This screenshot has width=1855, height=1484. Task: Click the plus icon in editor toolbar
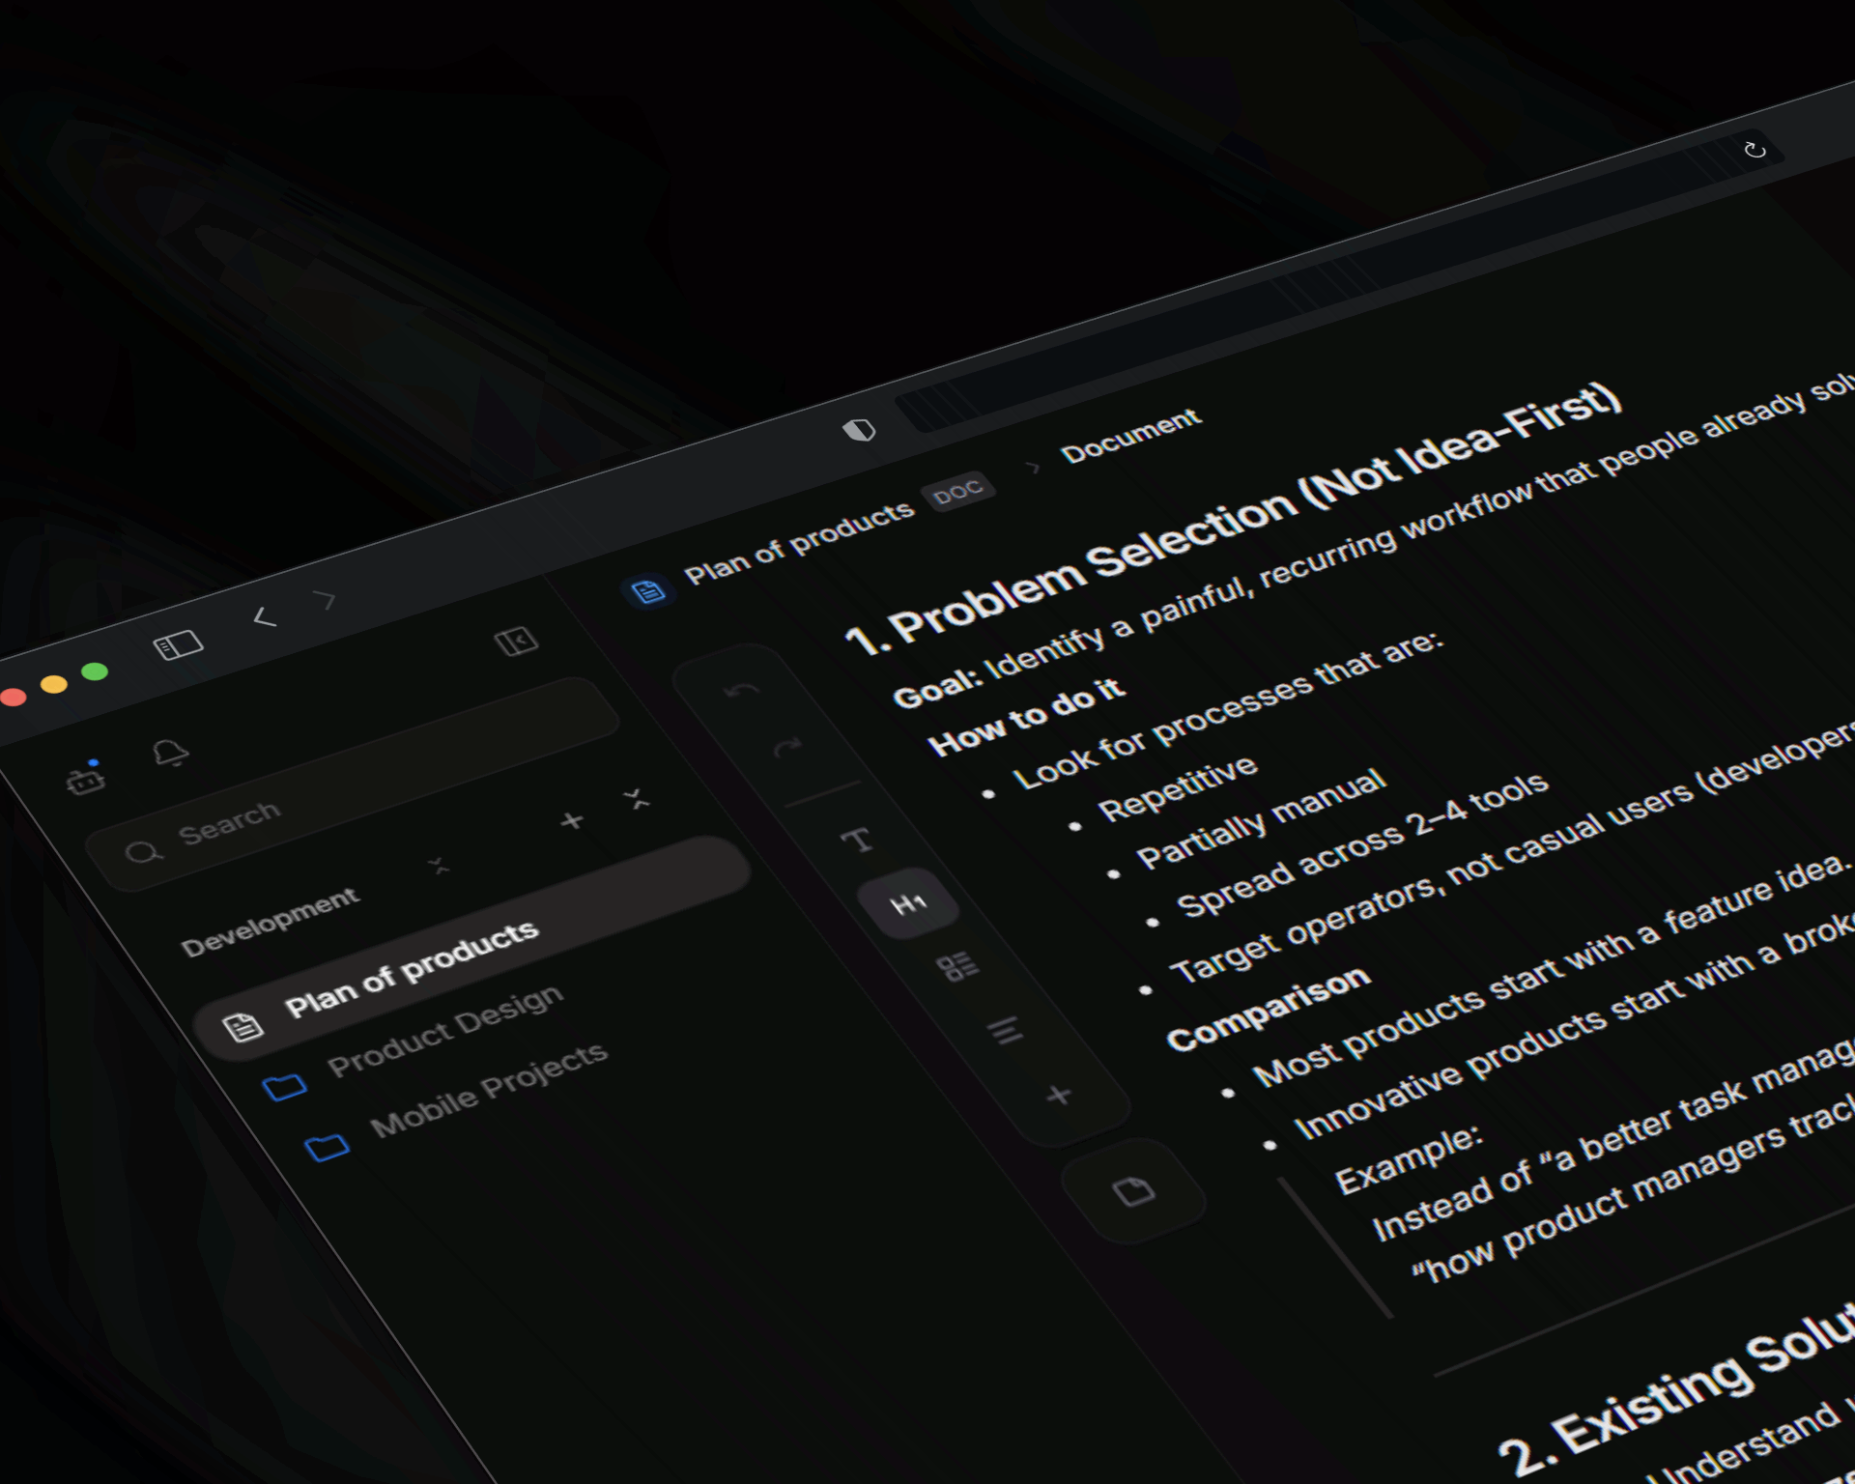pyautogui.click(x=1059, y=1095)
